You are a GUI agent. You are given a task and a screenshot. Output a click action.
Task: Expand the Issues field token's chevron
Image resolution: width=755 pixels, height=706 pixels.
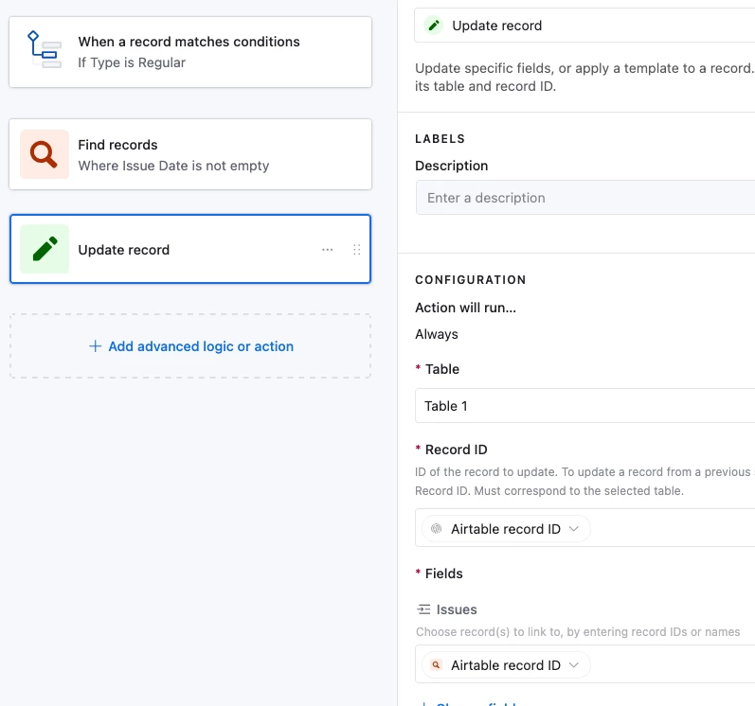pyautogui.click(x=574, y=665)
